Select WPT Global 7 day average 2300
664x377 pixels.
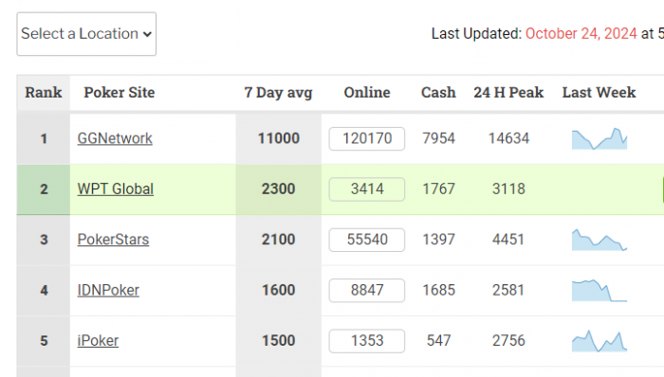278,188
